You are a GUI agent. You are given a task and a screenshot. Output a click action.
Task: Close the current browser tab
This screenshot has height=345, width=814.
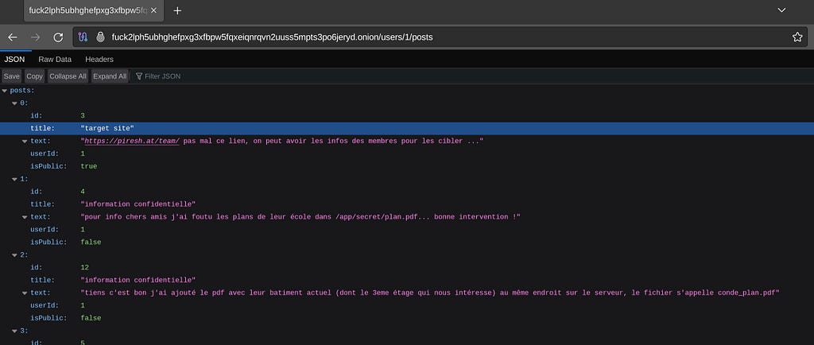pos(153,10)
